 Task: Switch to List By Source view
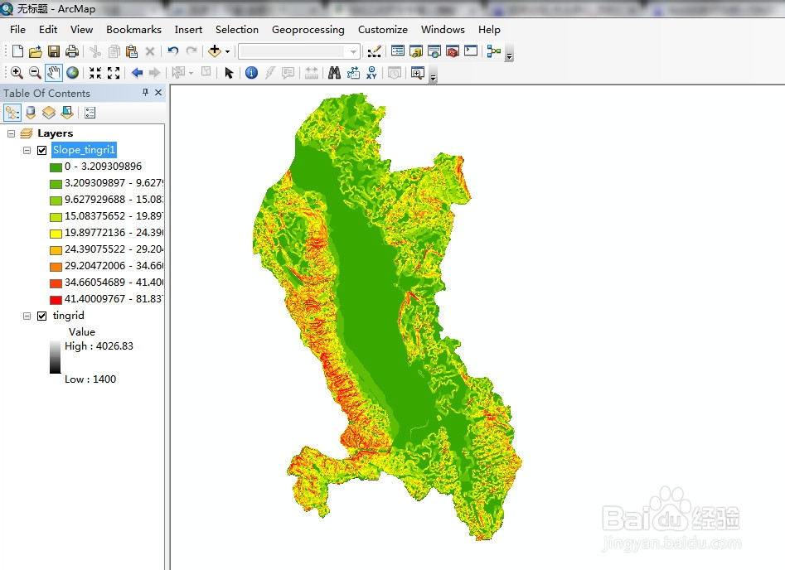tap(31, 113)
